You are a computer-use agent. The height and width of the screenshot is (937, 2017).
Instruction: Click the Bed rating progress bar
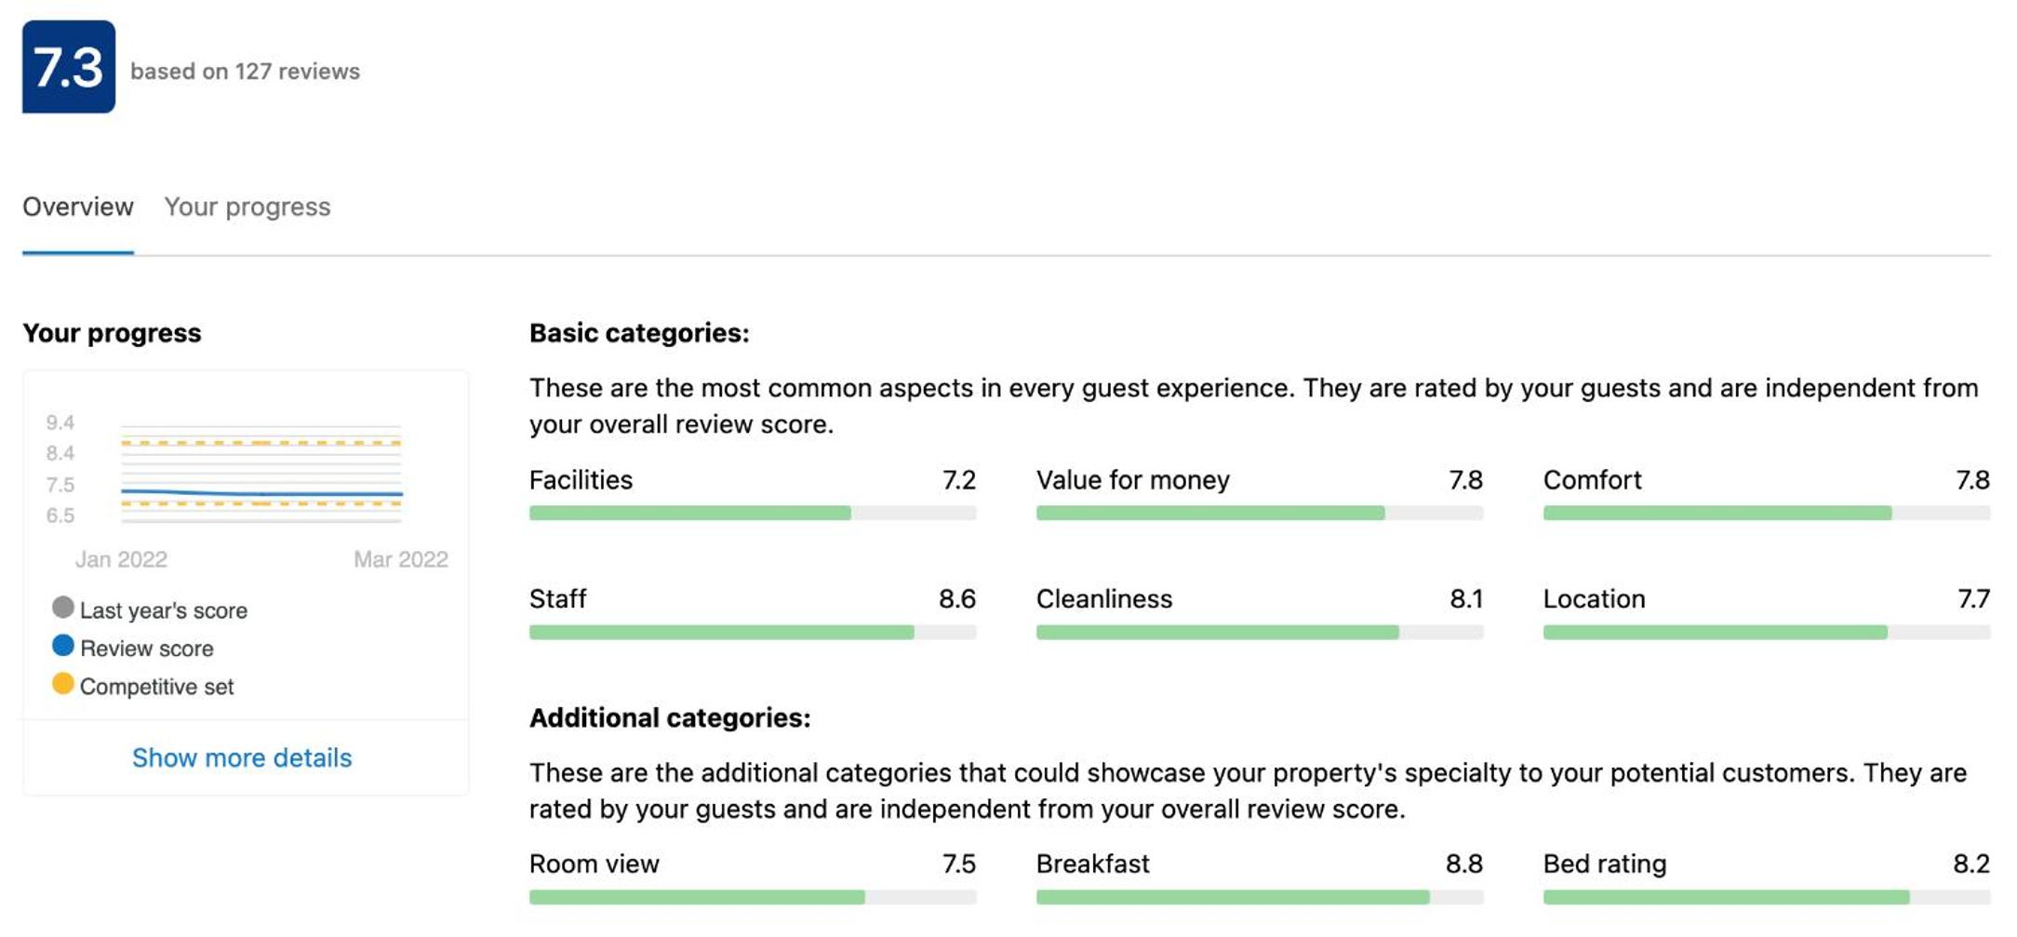point(1766,897)
